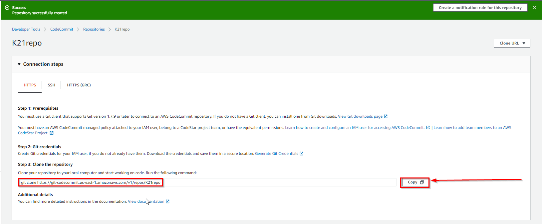
Task: Open the Clone URL dropdown
Action: (x=512, y=43)
